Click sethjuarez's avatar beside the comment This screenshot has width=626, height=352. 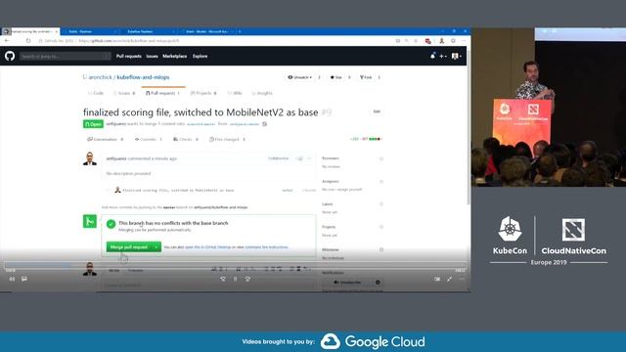[90, 158]
